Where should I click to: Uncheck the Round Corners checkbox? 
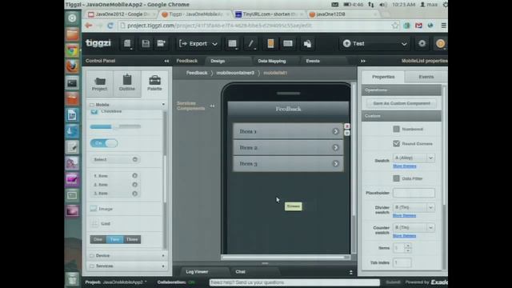[x=396, y=143]
